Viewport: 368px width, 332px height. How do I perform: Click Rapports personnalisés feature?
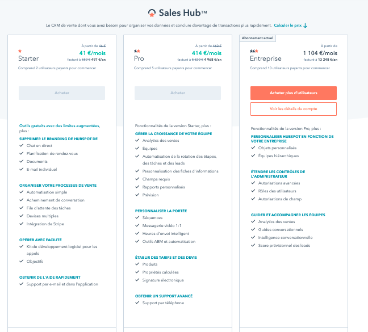(164, 187)
